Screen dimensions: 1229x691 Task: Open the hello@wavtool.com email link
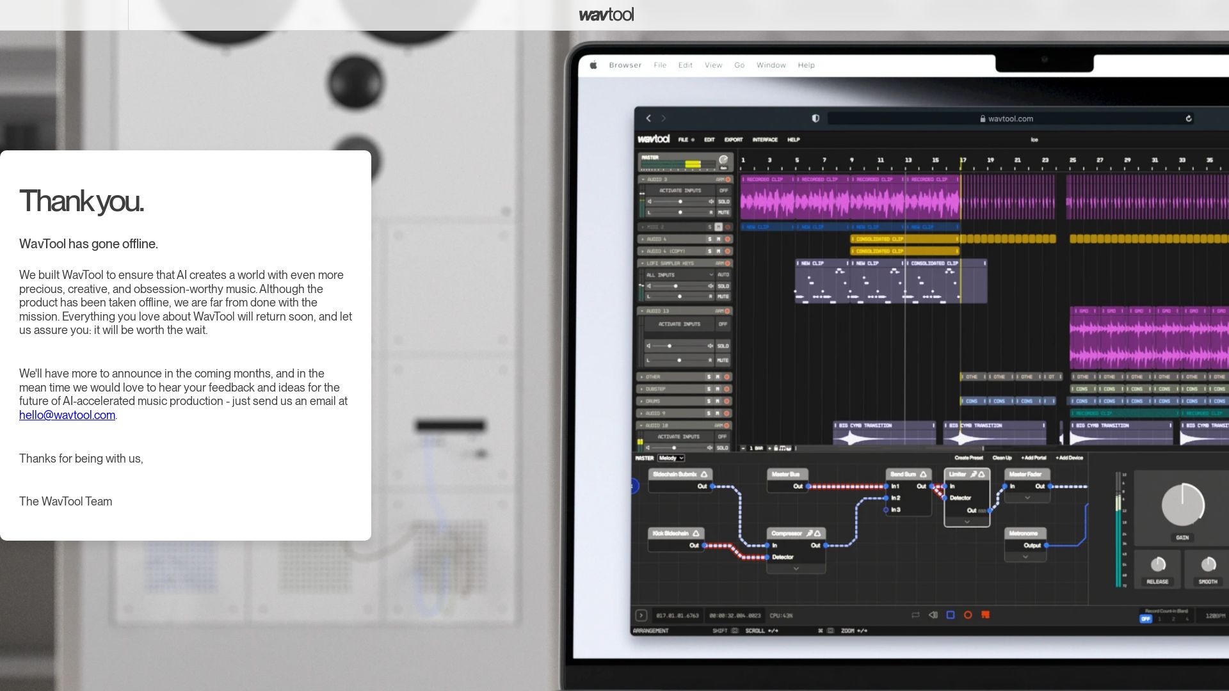click(67, 415)
